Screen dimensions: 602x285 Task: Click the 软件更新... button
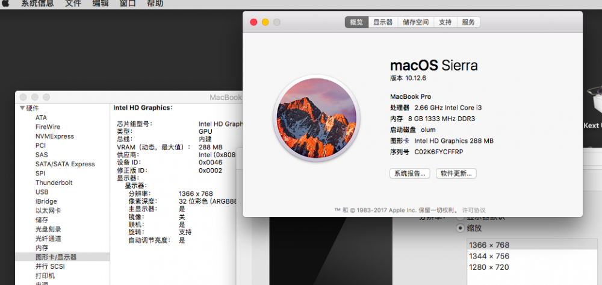click(x=456, y=173)
